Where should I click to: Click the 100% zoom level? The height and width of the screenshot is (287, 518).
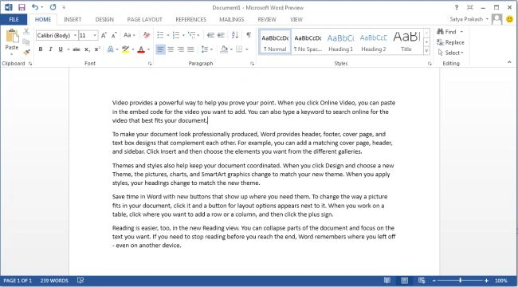coord(500,281)
